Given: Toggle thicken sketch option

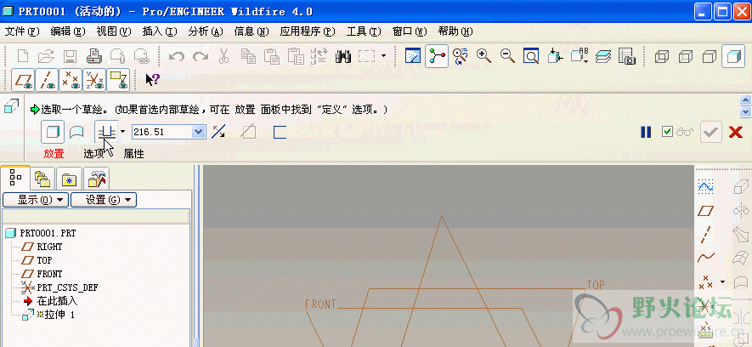Looking at the screenshot, I should tap(280, 132).
